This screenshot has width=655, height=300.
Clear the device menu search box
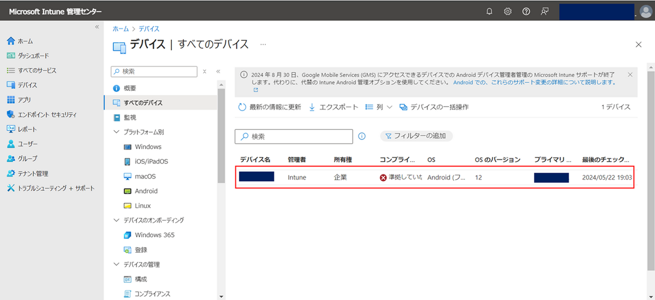point(205,71)
